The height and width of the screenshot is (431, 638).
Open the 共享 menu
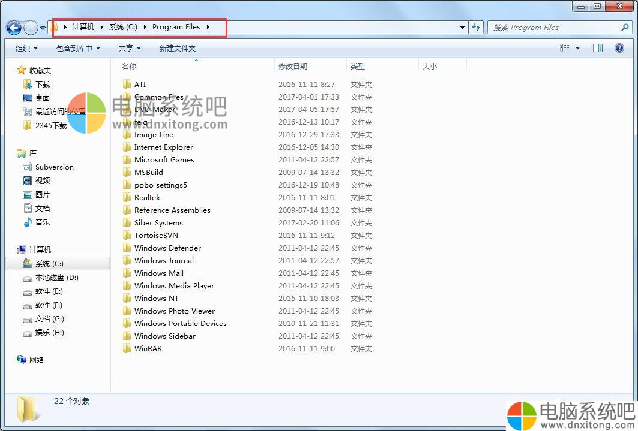point(130,49)
